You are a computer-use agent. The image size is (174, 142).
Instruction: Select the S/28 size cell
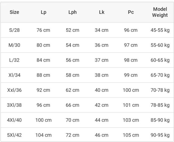(14, 30)
